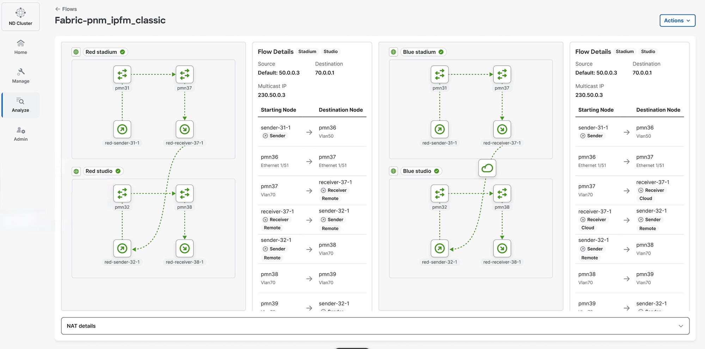Select red-receiver-38-1 node in Red studio
Image resolution: width=705 pixels, height=349 pixels.
coord(184,248)
